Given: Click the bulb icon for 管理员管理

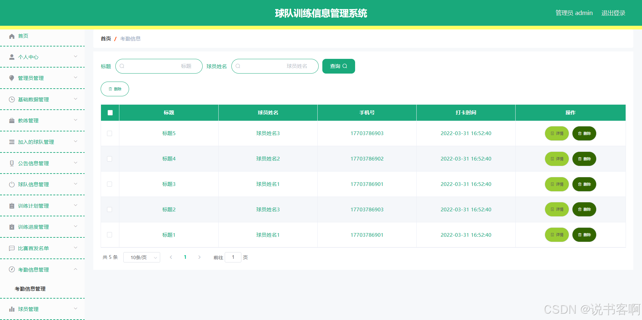Looking at the screenshot, I should coord(12,78).
